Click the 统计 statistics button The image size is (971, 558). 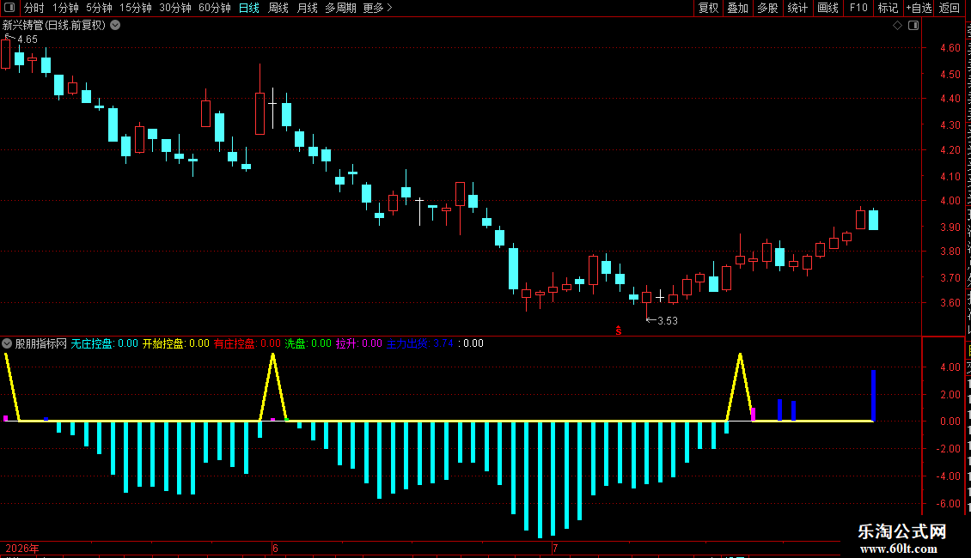click(x=797, y=8)
